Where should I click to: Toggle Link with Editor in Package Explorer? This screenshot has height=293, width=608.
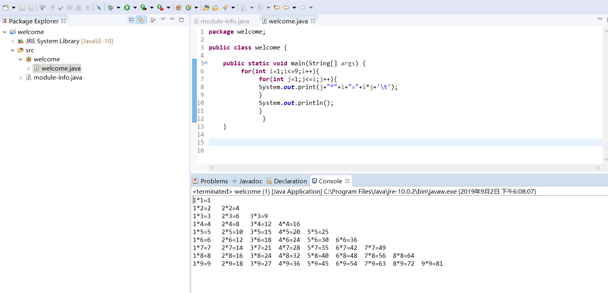[140, 20]
